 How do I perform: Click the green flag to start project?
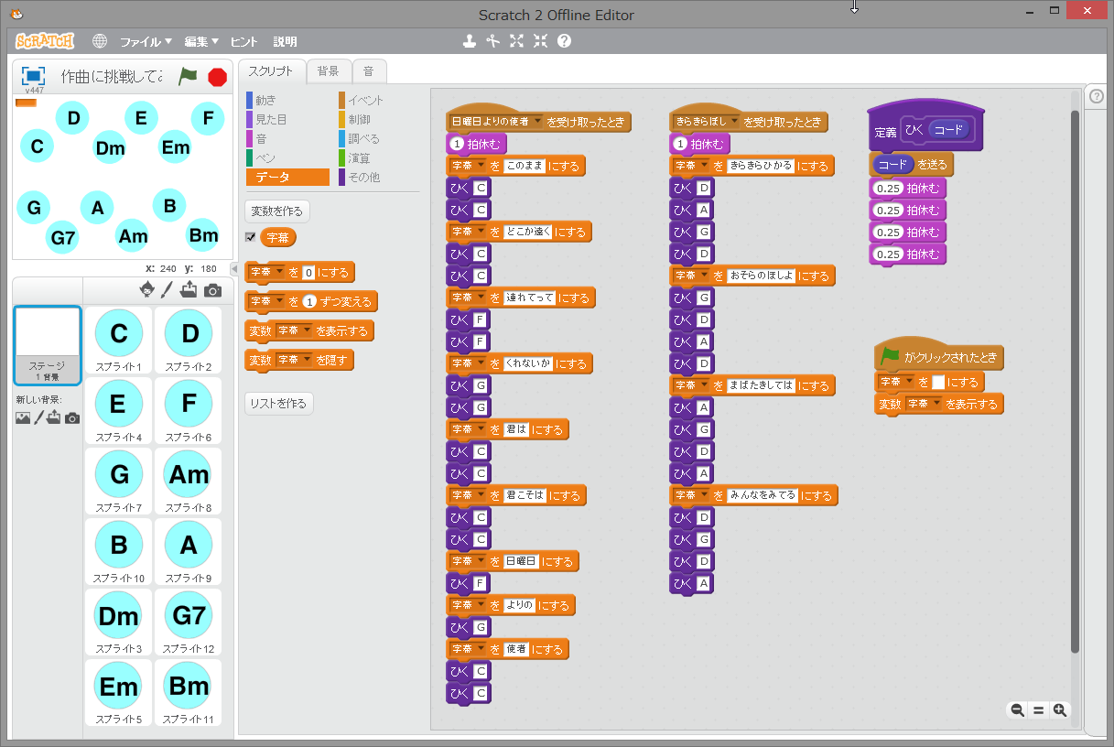pos(188,76)
